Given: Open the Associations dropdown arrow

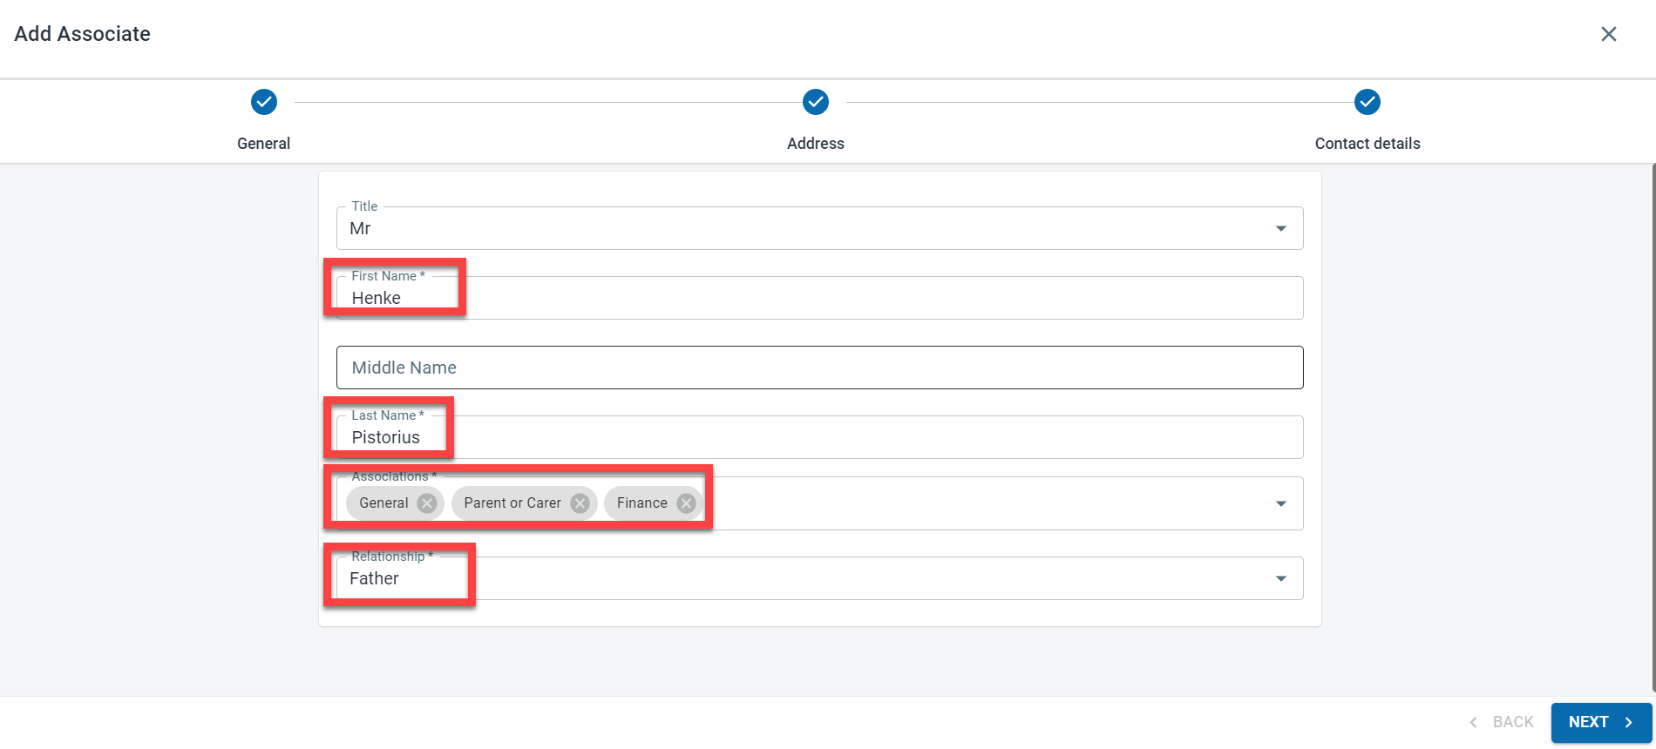Looking at the screenshot, I should (1281, 503).
